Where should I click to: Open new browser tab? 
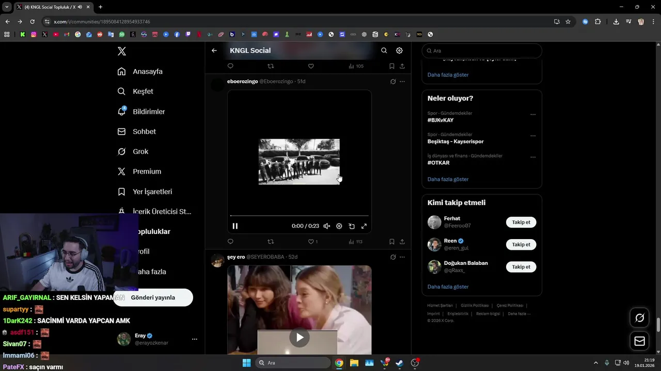pos(100,7)
